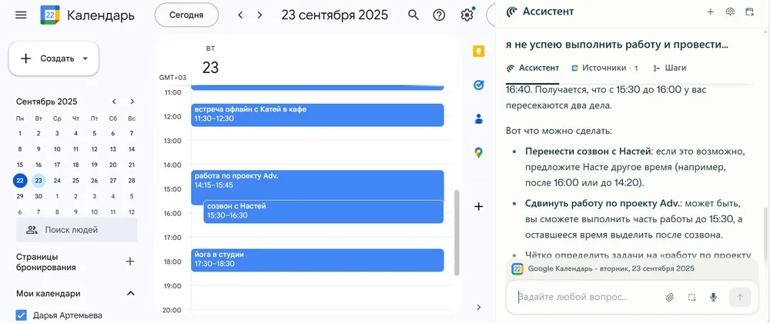770x323 pixels.
Task: Open Google Maps in the side panel
Action: pyautogui.click(x=478, y=152)
